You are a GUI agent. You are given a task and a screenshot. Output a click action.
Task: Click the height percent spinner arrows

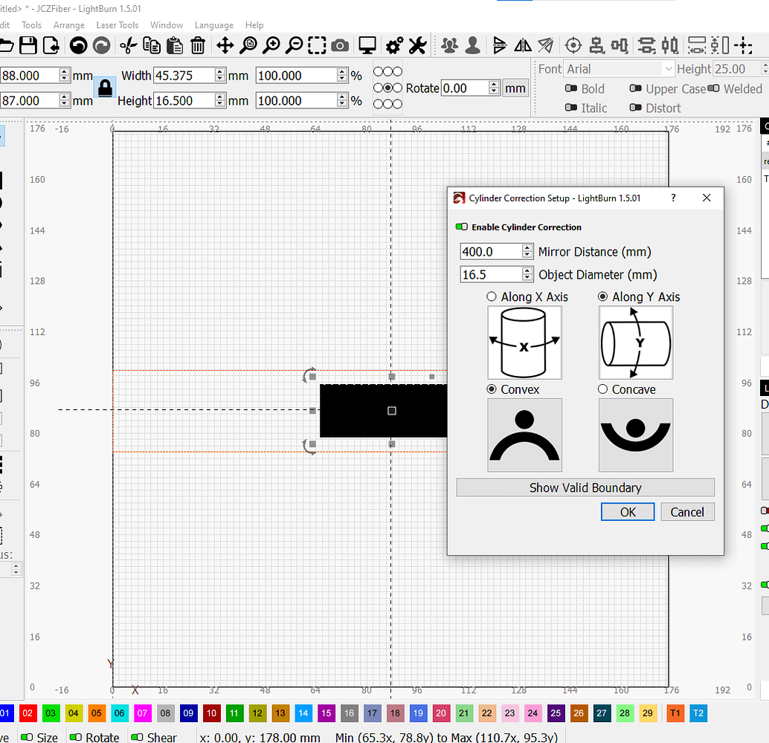[x=342, y=100]
